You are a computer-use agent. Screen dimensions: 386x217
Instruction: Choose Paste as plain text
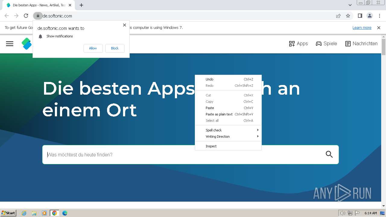click(228, 114)
